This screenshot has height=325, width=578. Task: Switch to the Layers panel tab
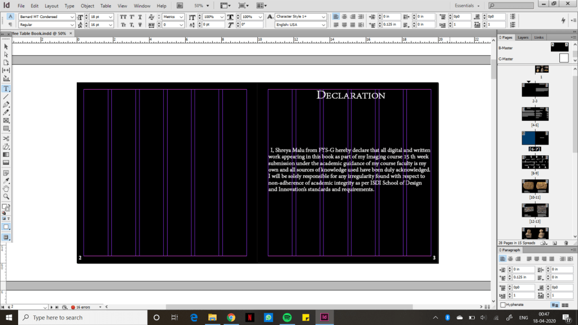[x=523, y=37]
